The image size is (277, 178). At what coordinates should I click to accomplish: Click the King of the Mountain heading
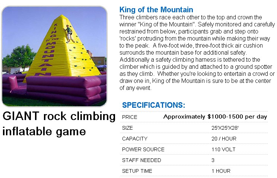156,10
